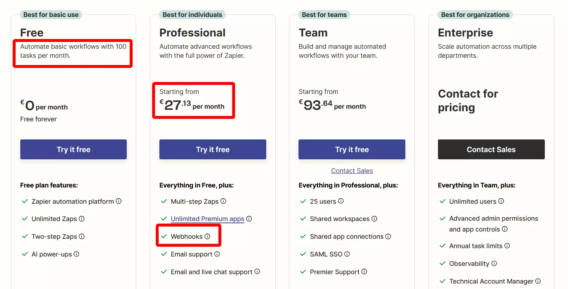
Task: Click info icon next to Premier Support
Action: 364,271
